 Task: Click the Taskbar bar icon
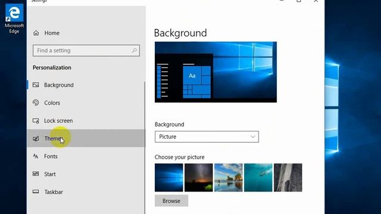[x=36, y=191]
